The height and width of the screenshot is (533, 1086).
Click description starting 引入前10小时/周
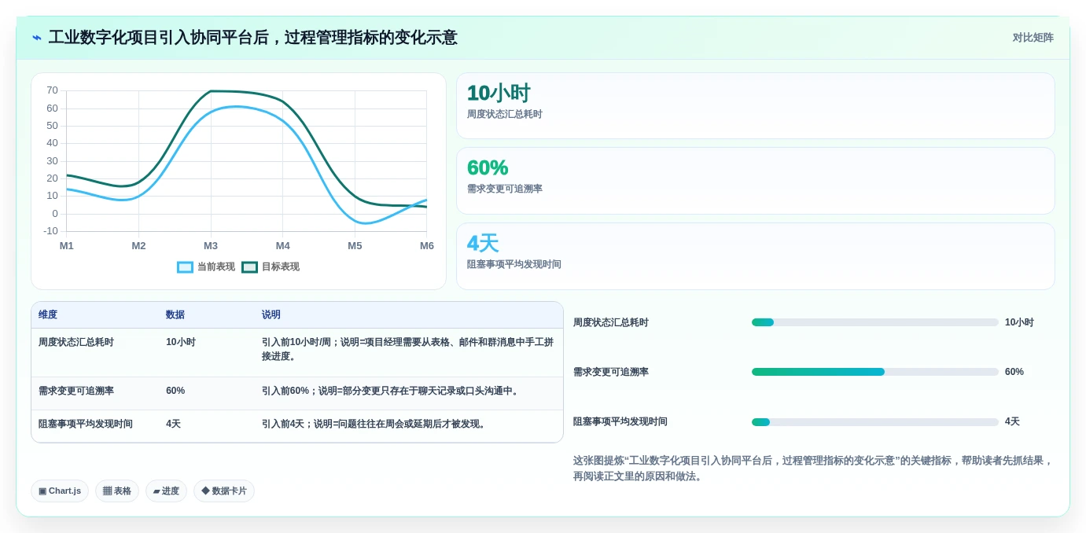point(408,349)
